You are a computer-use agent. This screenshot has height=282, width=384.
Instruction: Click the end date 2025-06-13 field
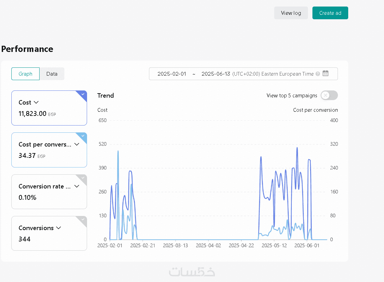[216, 74]
